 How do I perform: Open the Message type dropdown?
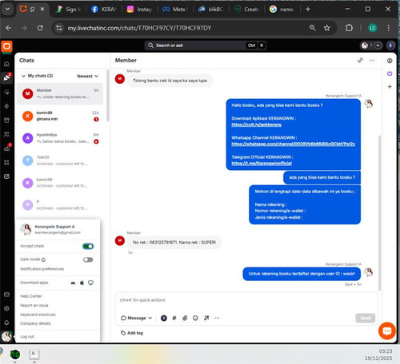click(x=136, y=318)
